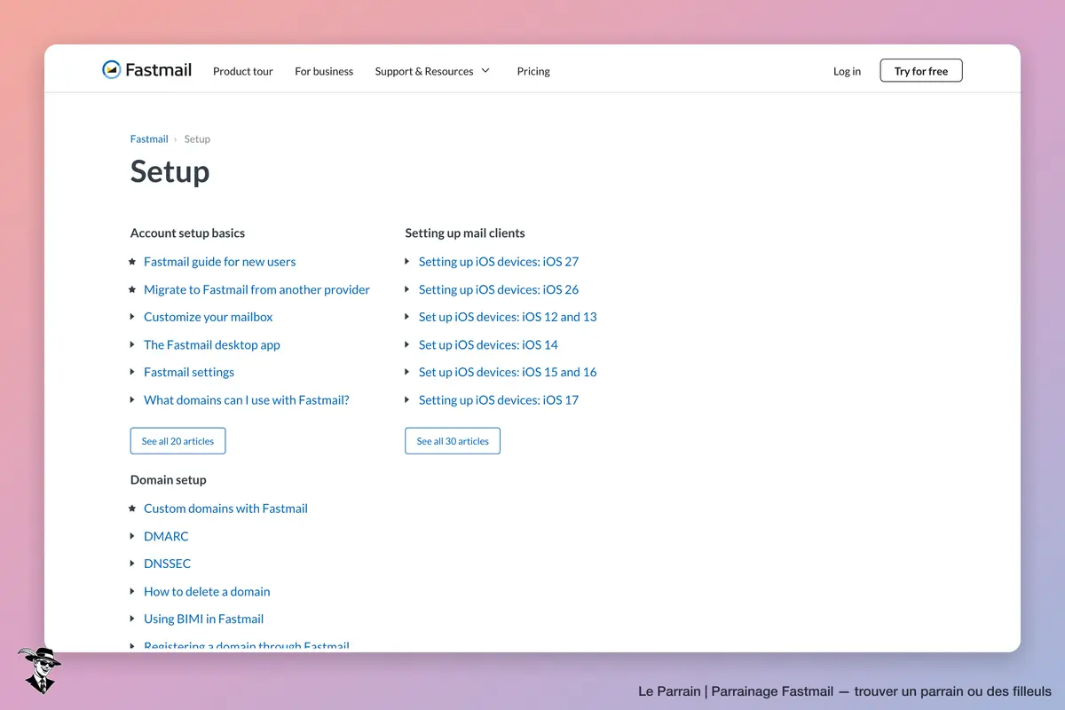Click the arrow bullet beside Using BIMI
The width and height of the screenshot is (1065, 710).
point(132,619)
